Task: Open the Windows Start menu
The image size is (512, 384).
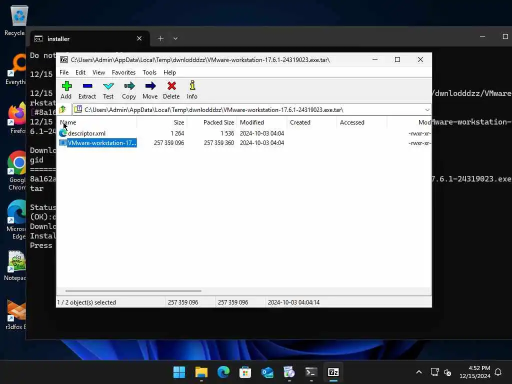Action: (179, 372)
